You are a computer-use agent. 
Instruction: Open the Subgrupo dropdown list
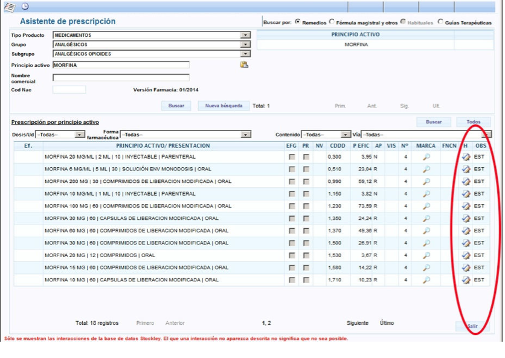point(245,54)
